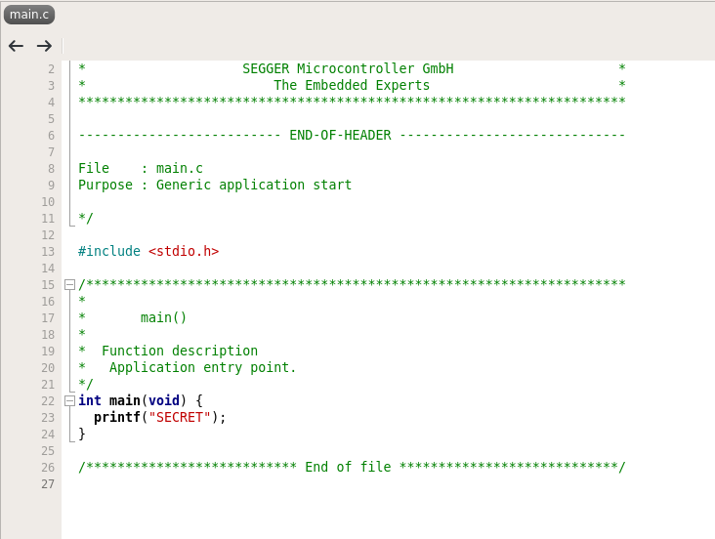Place cursor on empty line 27

click(x=293, y=483)
